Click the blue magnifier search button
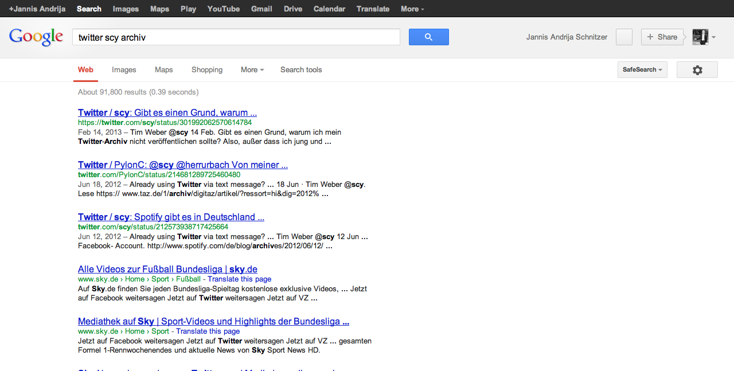 pyautogui.click(x=428, y=37)
